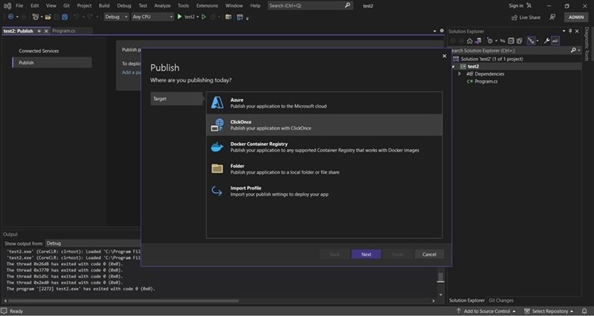Viewport: 594px width, 316px height.
Task: Switch to the Git Changes tab
Action: point(500,300)
